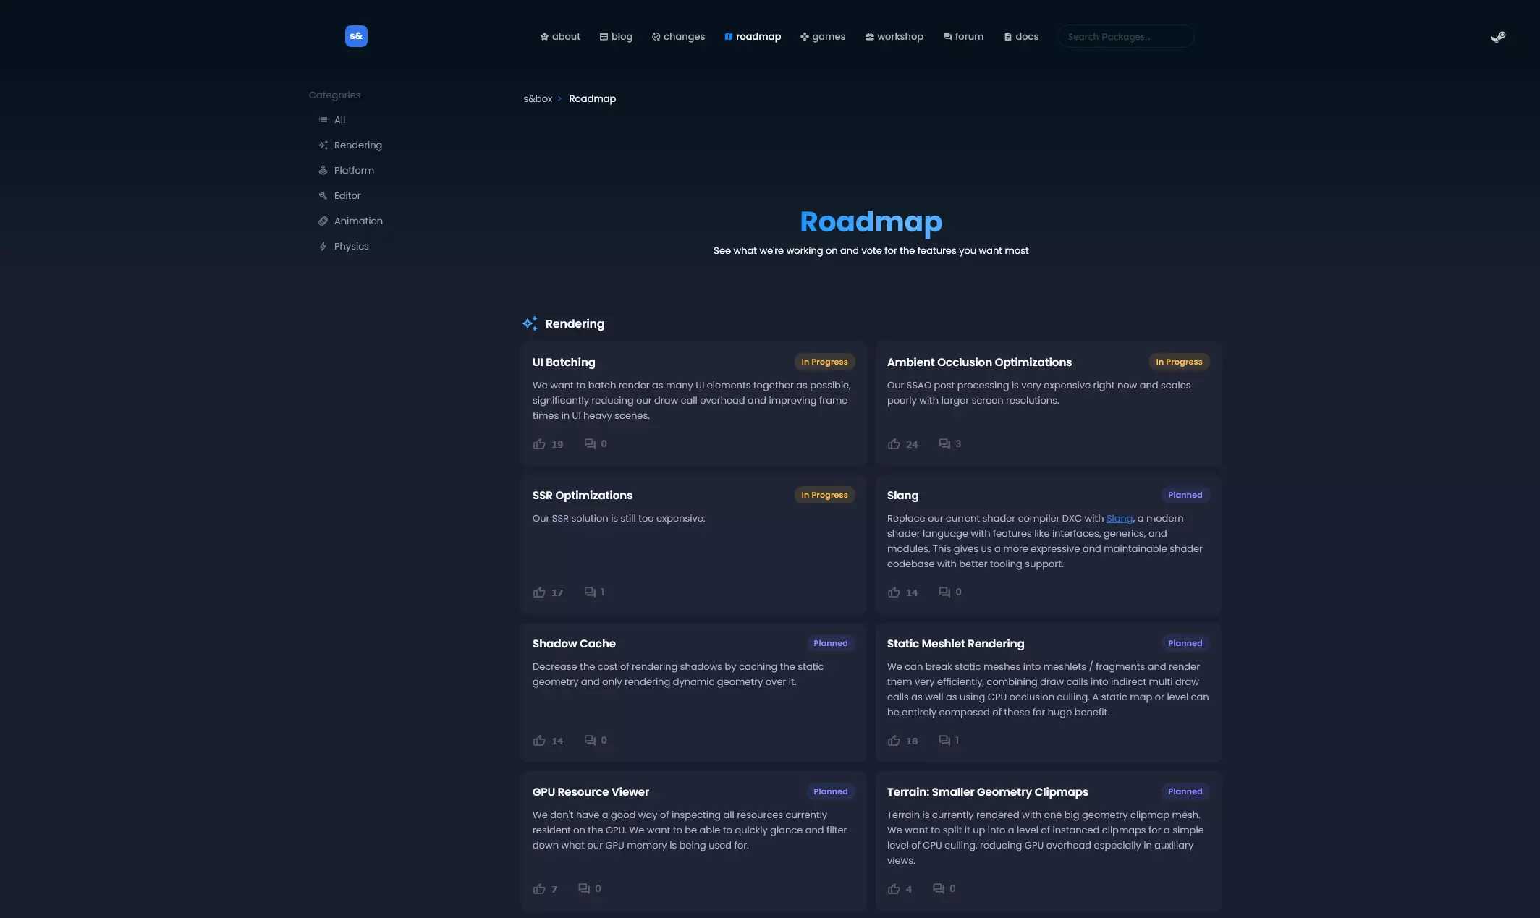Thumbs up Shadow Cache feature
1540x918 pixels.
(540, 741)
